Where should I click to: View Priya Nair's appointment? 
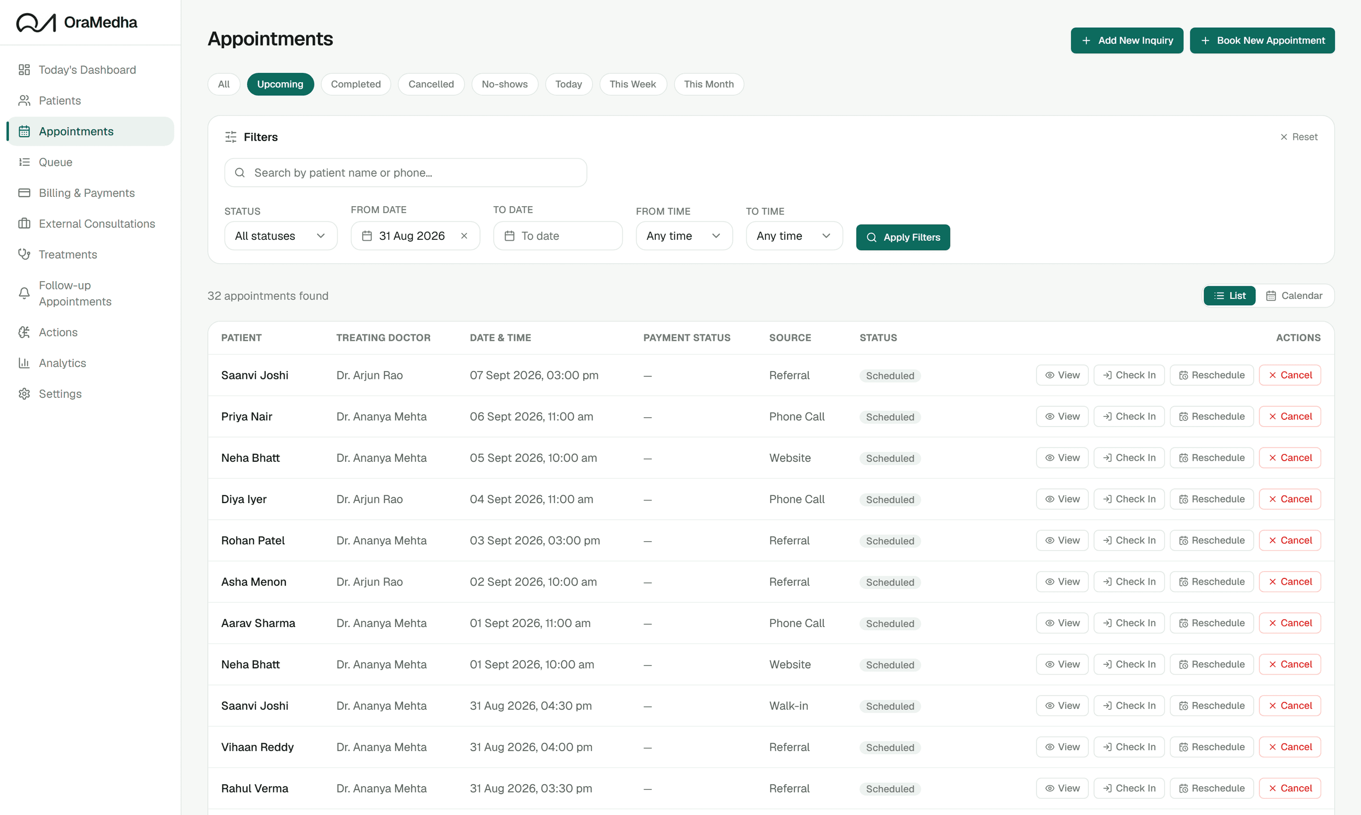(1062, 416)
